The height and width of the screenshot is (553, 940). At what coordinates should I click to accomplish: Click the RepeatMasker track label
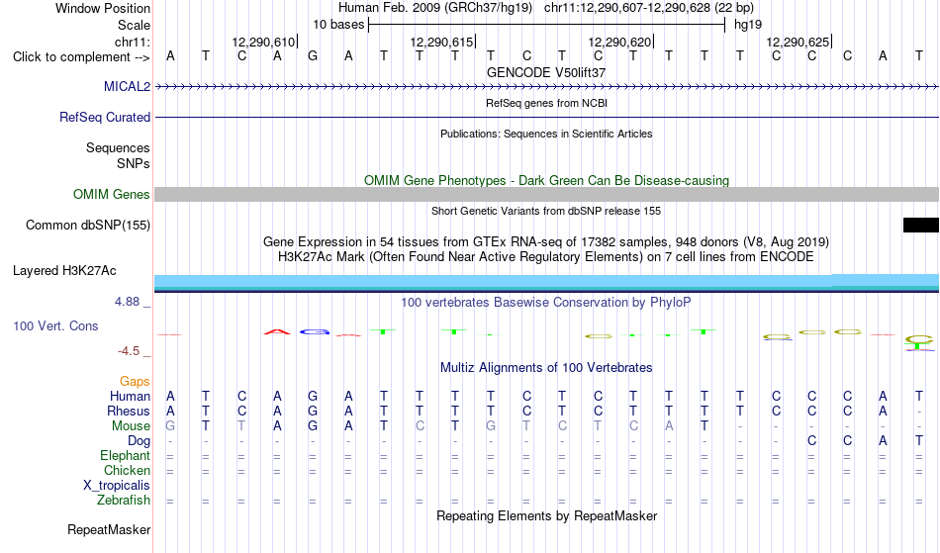click(109, 529)
